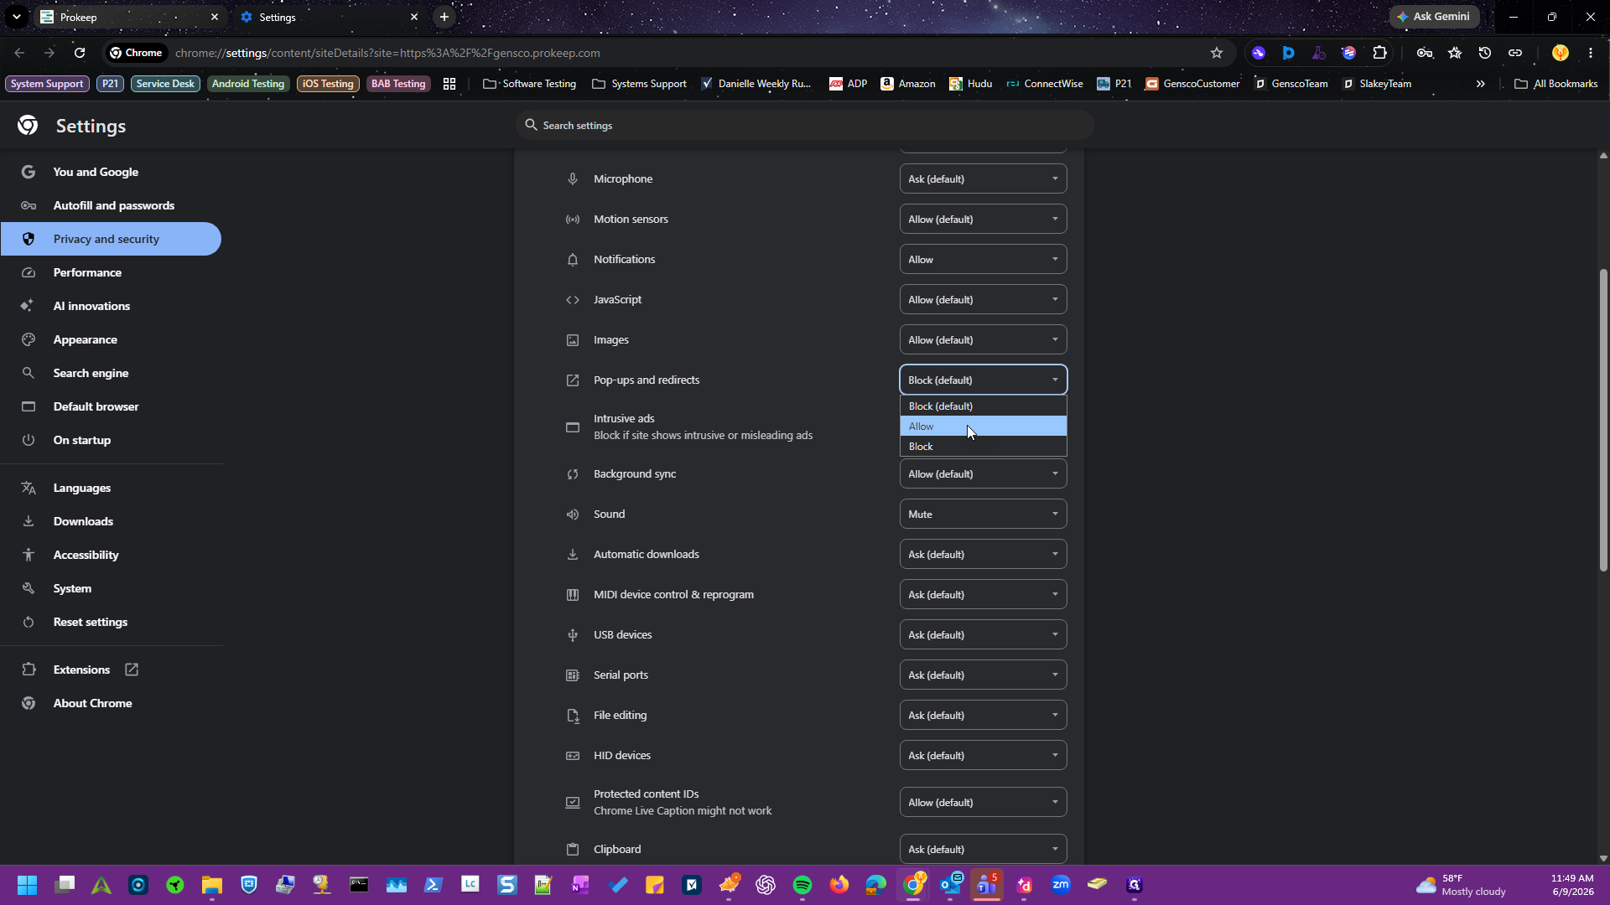Open Languages settings section

click(111, 488)
